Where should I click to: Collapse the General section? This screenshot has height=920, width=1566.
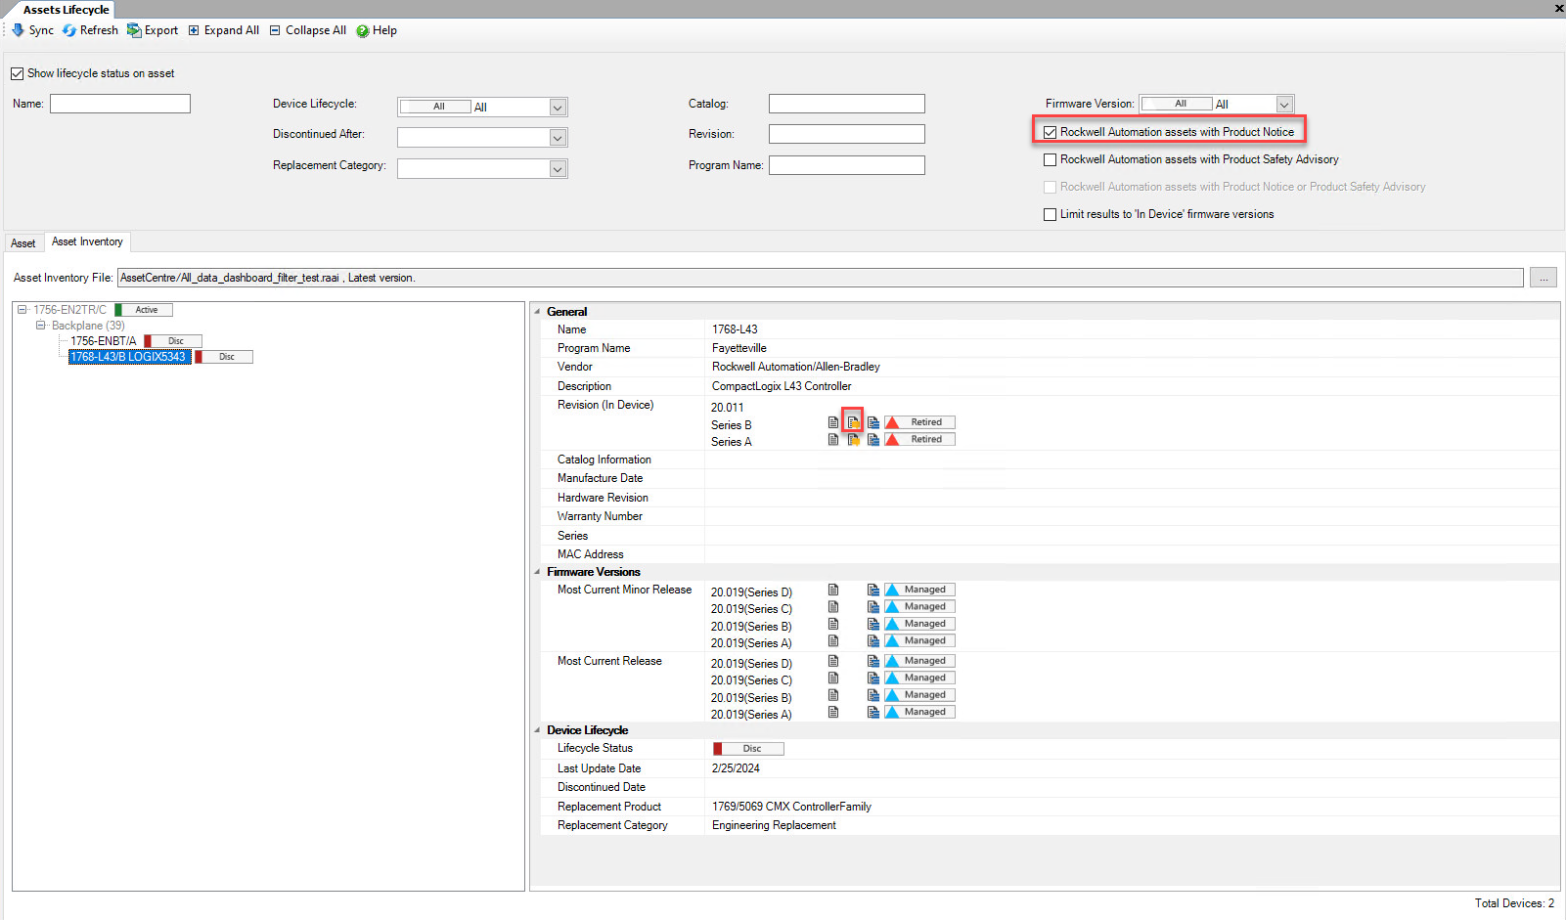(537, 312)
